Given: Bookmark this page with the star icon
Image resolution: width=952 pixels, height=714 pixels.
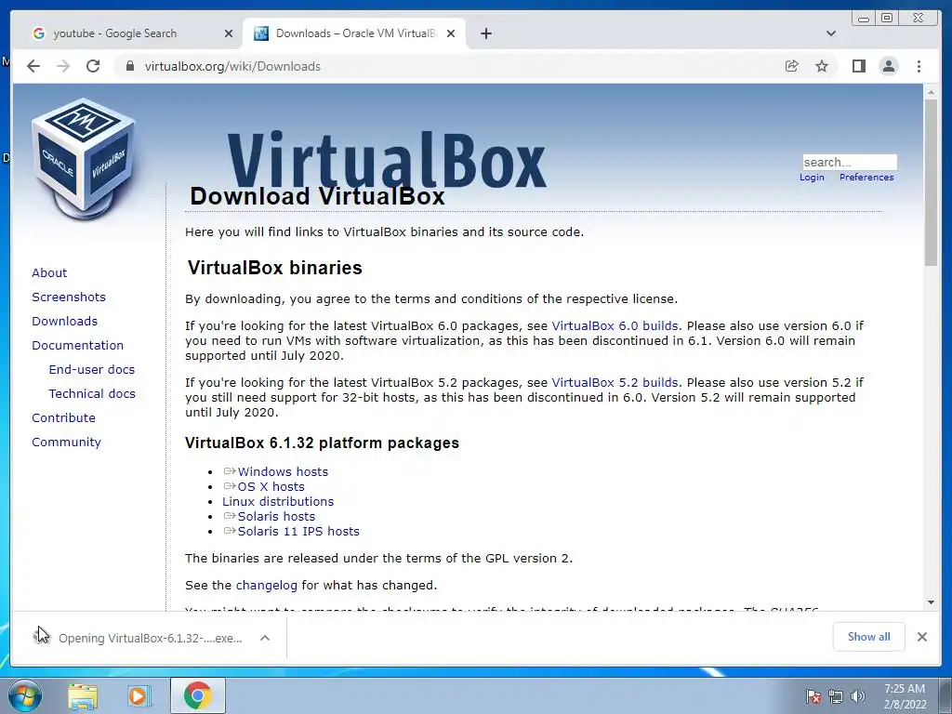Looking at the screenshot, I should [822, 66].
